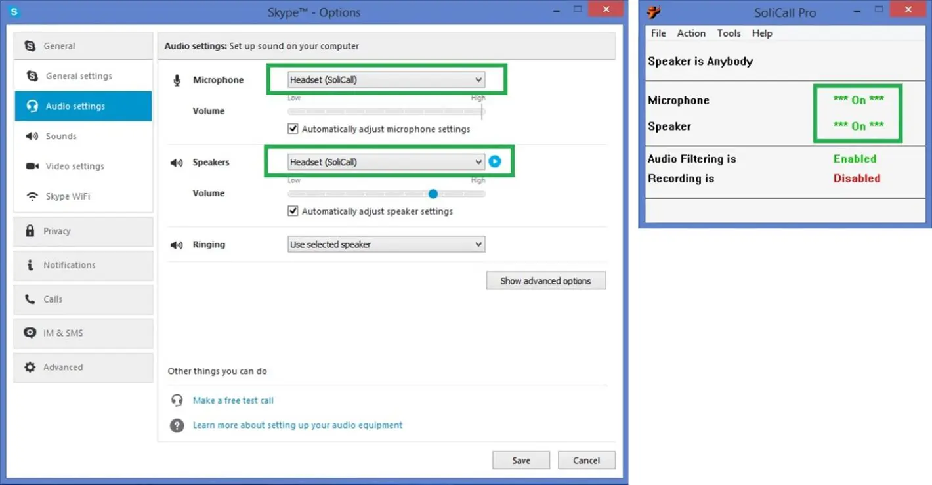This screenshot has height=485, width=932.
Task: Click Show advanced options button
Action: [546, 281]
